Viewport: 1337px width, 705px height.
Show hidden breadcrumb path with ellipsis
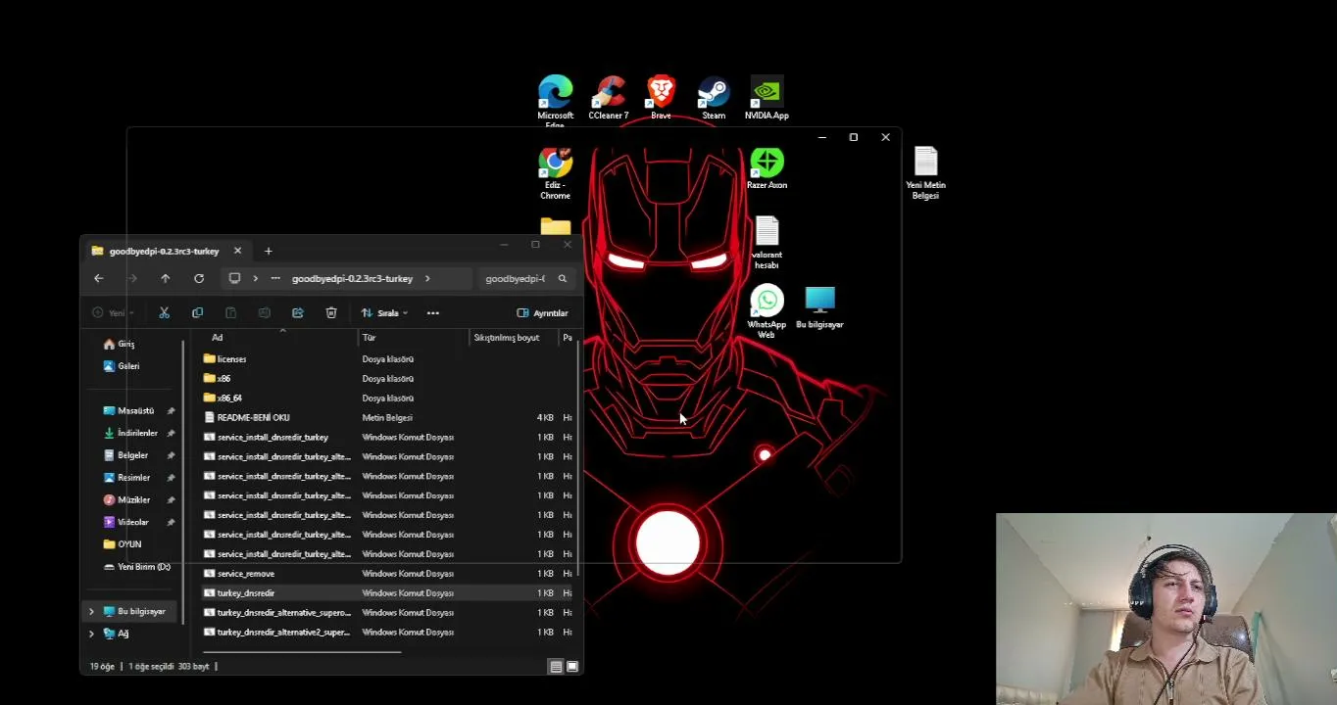click(x=275, y=278)
